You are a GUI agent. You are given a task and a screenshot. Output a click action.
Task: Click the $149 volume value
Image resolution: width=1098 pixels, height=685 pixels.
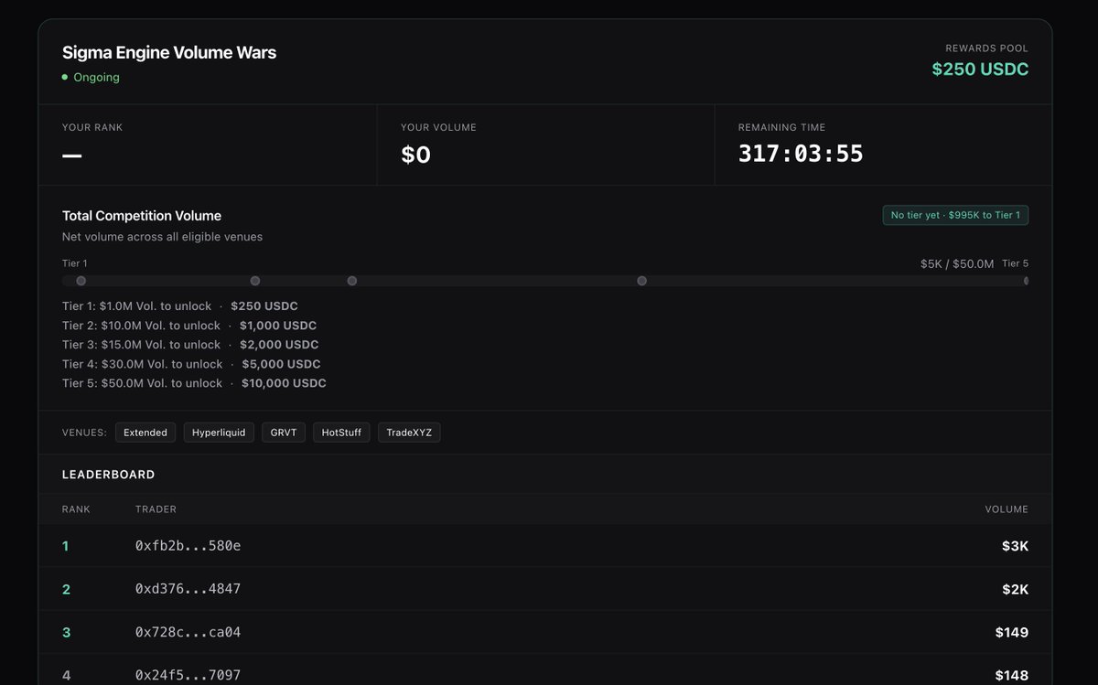point(1012,632)
